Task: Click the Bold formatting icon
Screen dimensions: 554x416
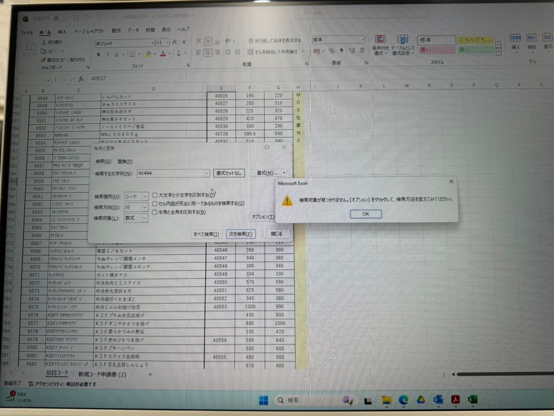Action: [99, 55]
